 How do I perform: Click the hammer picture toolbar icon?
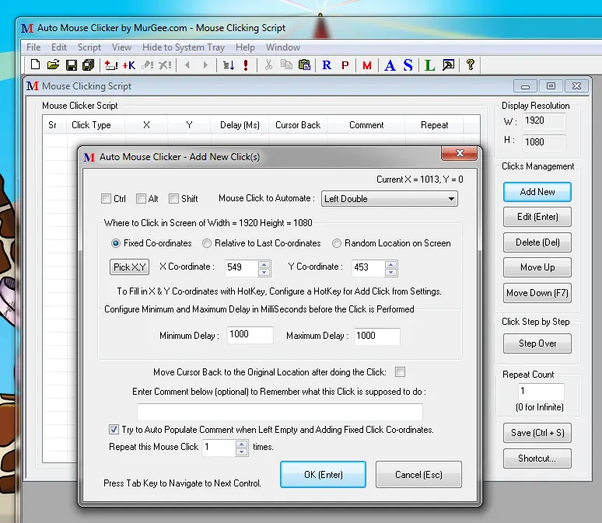[448, 65]
